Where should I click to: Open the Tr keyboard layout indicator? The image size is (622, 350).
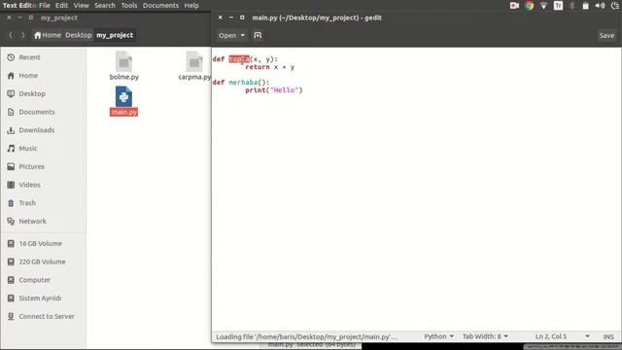click(558, 6)
